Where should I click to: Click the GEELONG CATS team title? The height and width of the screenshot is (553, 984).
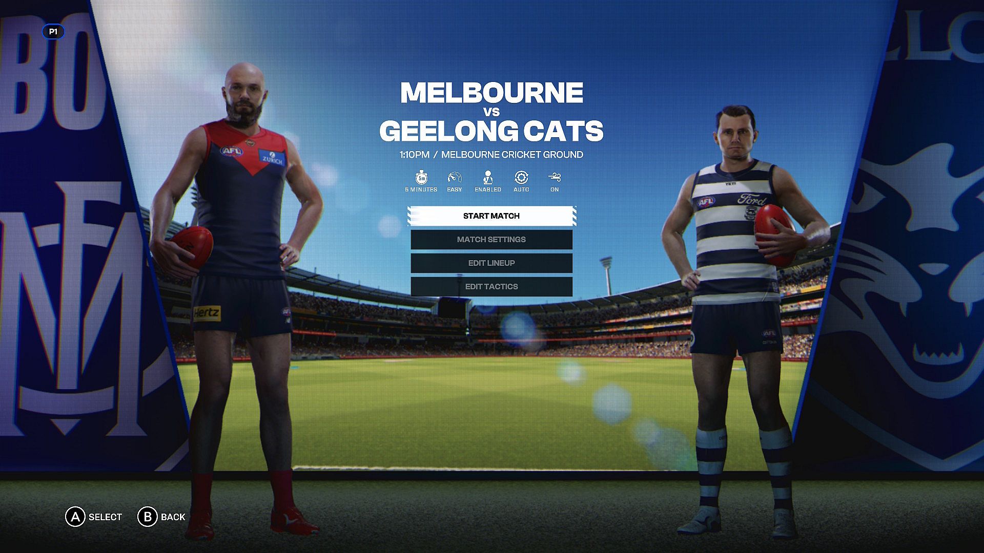(491, 131)
